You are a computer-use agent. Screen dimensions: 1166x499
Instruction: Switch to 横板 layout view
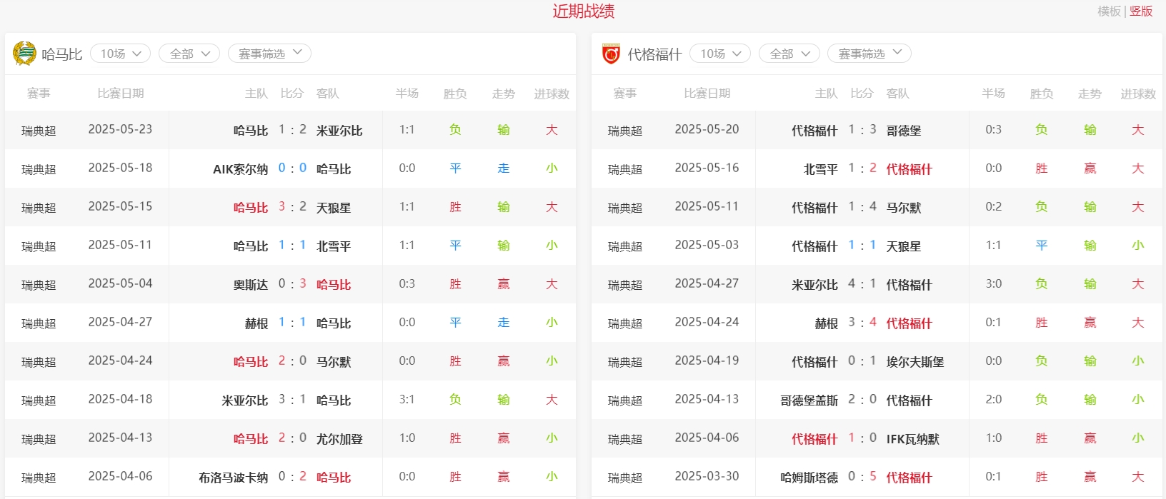tap(1109, 11)
